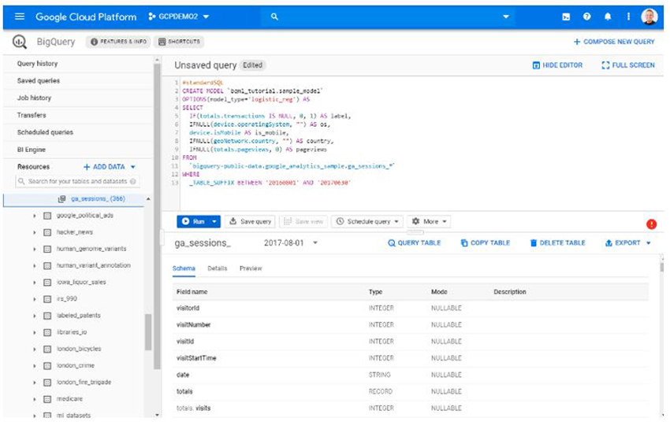Click the red query error indicator
Screen dimensions: 670x422
pyautogui.click(x=651, y=224)
